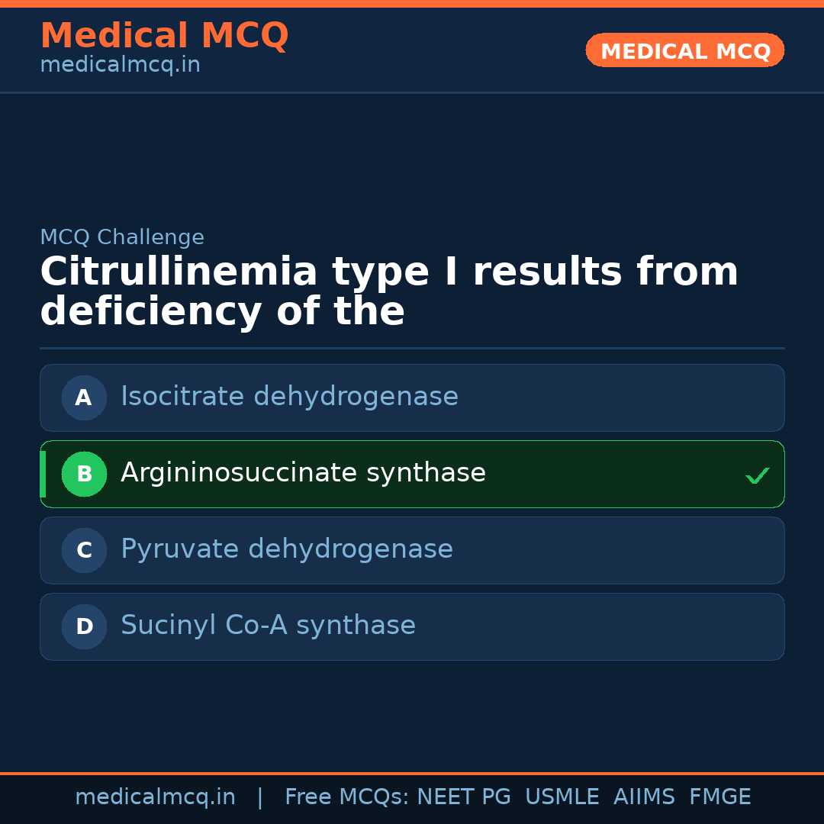
Task: Click the Medical MCQ header title
Action: tap(164, 36)
